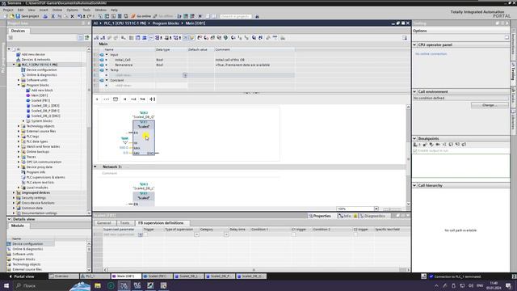
Task: Click the open project folder icon
Action: 12,16
